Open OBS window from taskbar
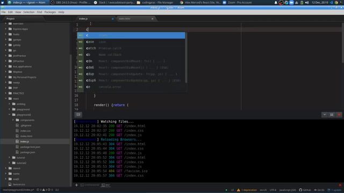344x193 pixels. (70, 3)
